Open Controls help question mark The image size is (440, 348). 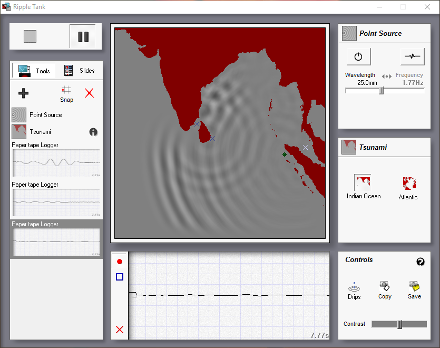(420, 262)
